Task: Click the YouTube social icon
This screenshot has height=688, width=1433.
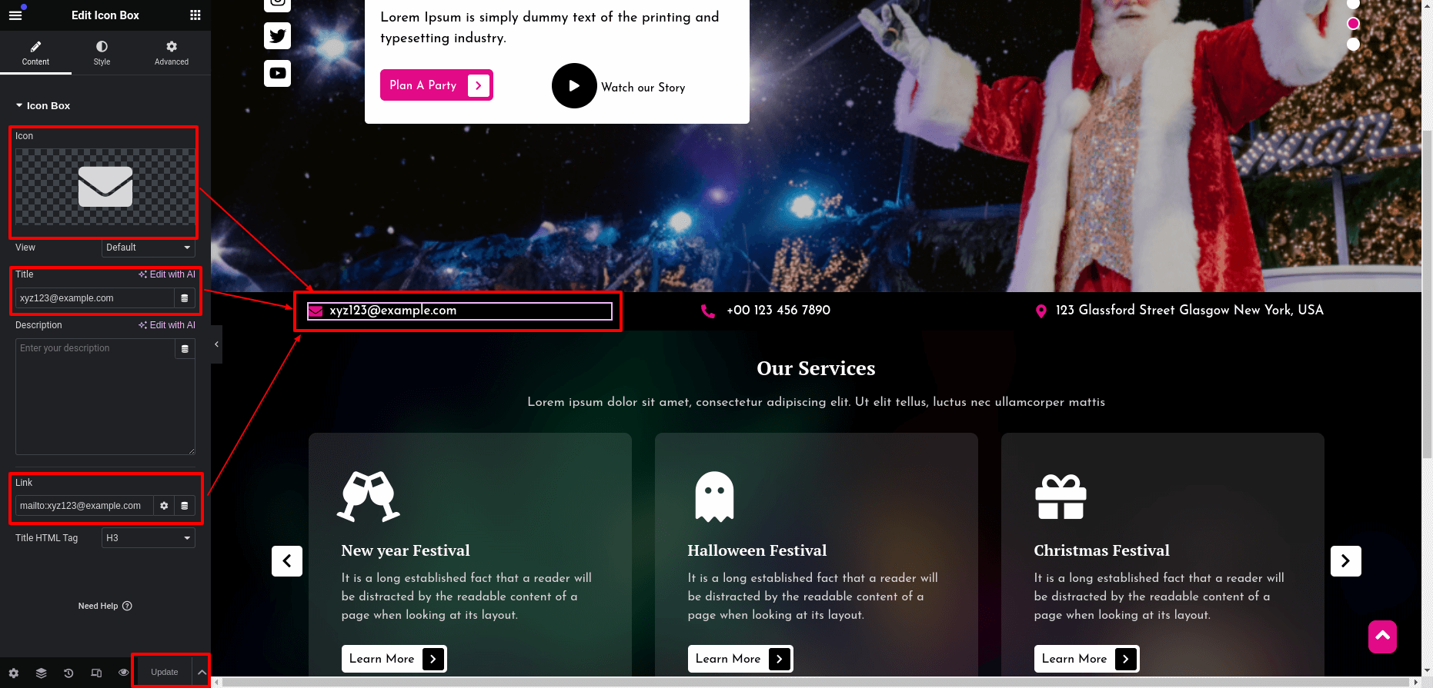Action: pos(278,74)
